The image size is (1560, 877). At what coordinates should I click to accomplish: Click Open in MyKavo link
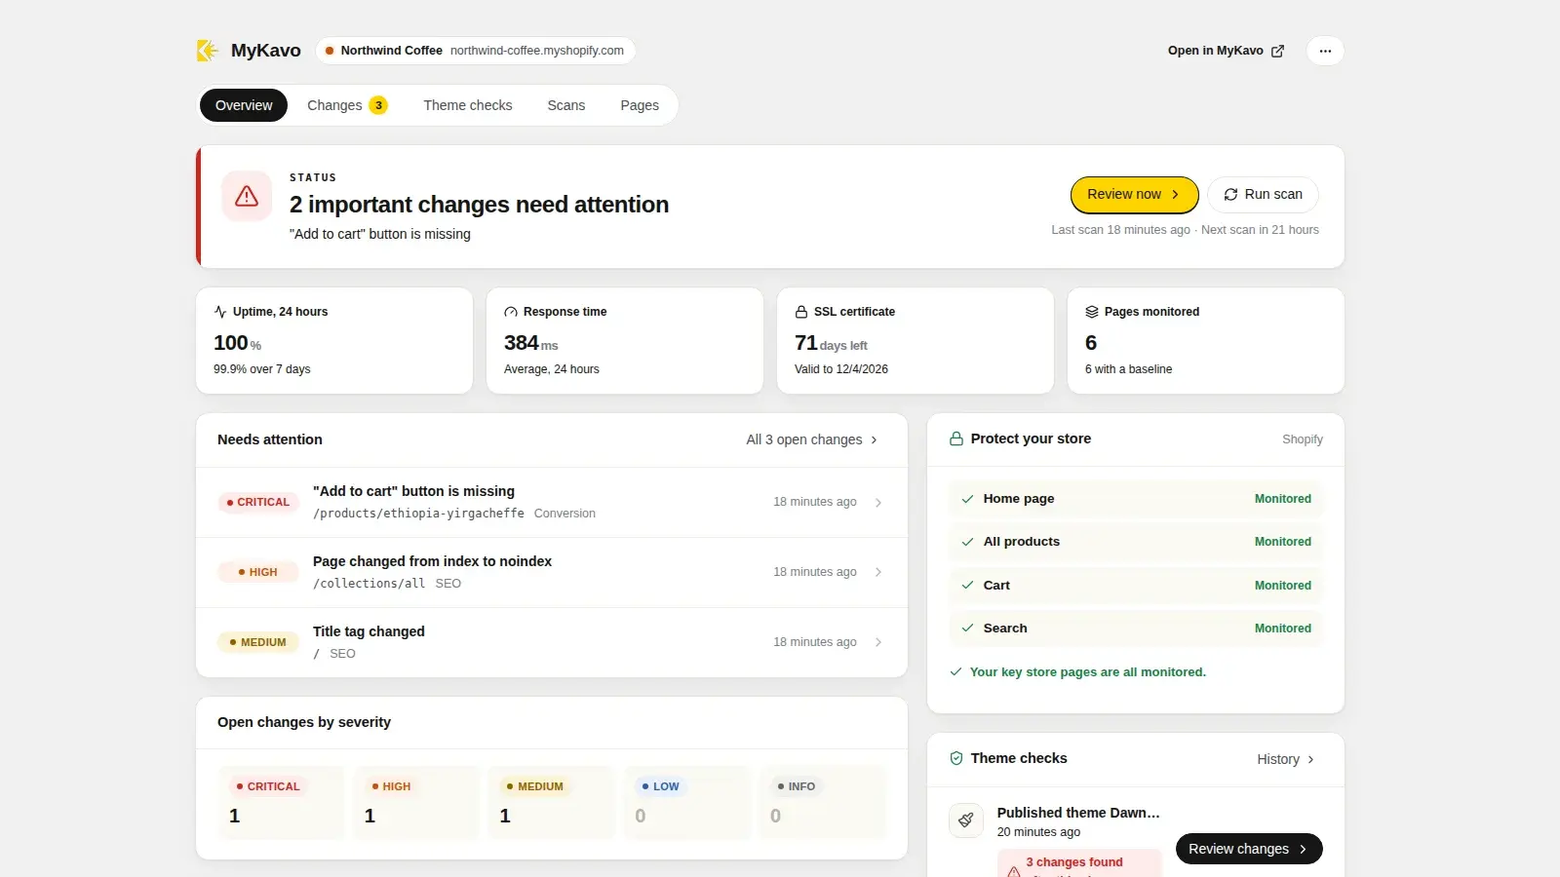1226,51
